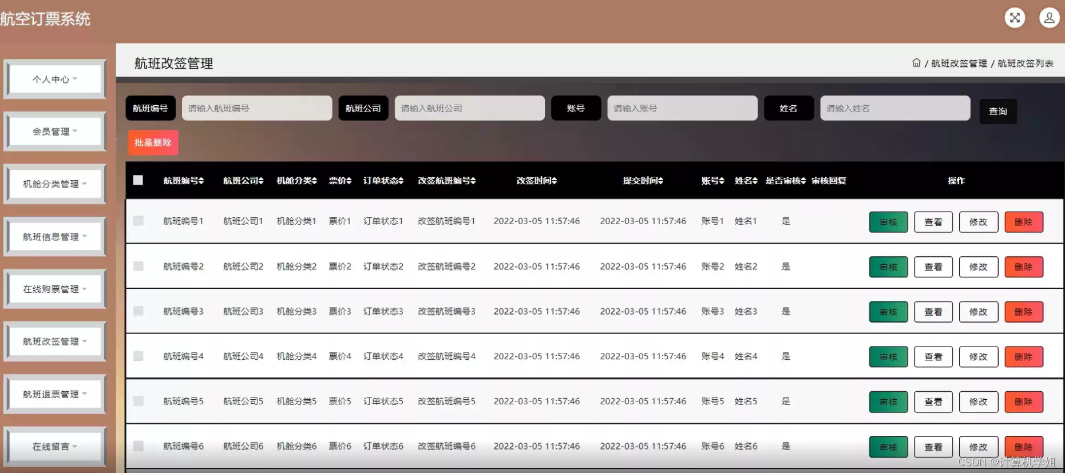The height and width of the screenshot is (473, 1065).
Task: Expand the 航班改签管理 sidebar menu
Action: (55, 341)
